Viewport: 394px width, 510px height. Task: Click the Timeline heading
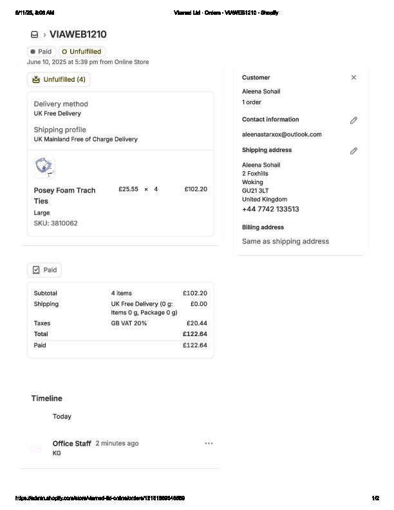47,399
